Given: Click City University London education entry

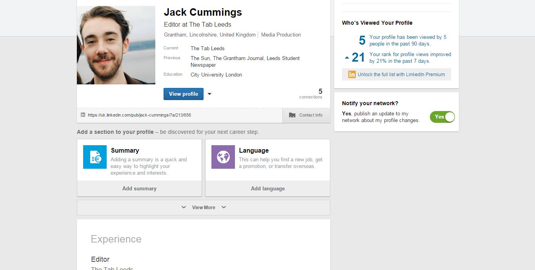Looking at the screenshot, I should (216, 75).
